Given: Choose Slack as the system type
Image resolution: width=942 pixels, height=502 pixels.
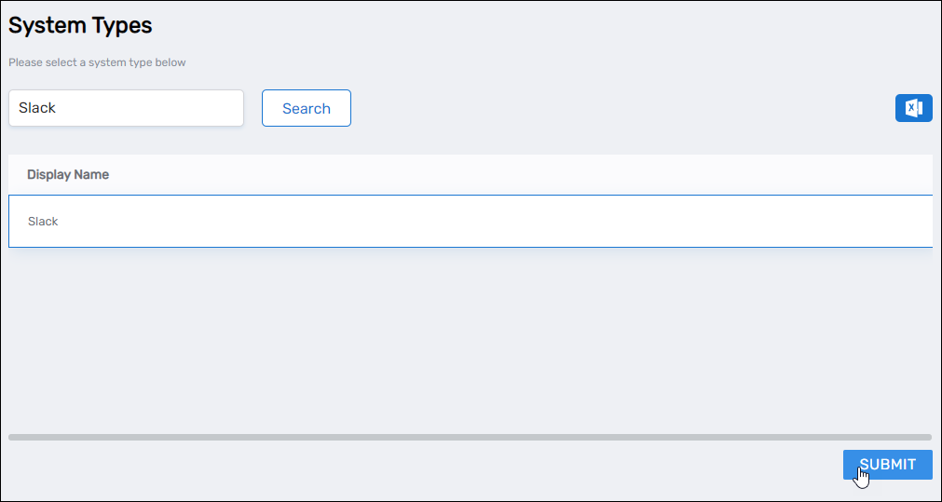Looking at the screenshot, I should tap(43, 222).
